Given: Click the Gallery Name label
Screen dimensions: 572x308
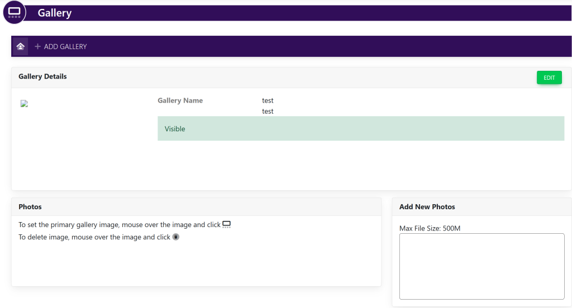Looking at the screenshot, I should click(x=180, y=101).
